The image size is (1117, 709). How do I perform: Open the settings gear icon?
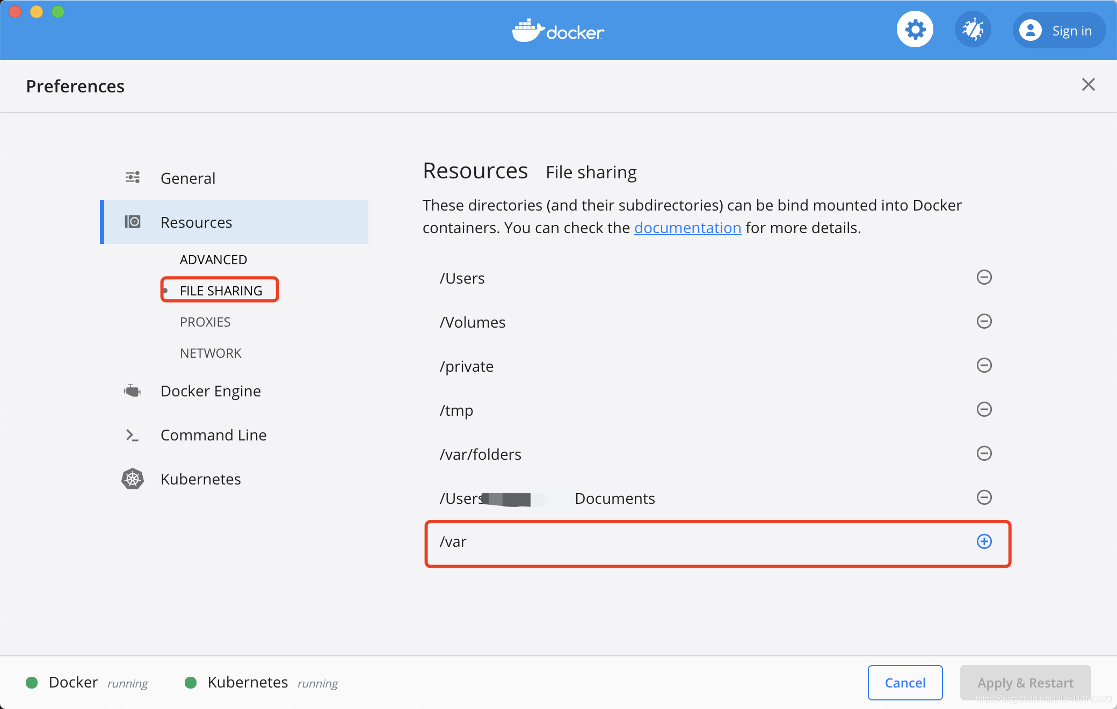[x=915, y=30]
